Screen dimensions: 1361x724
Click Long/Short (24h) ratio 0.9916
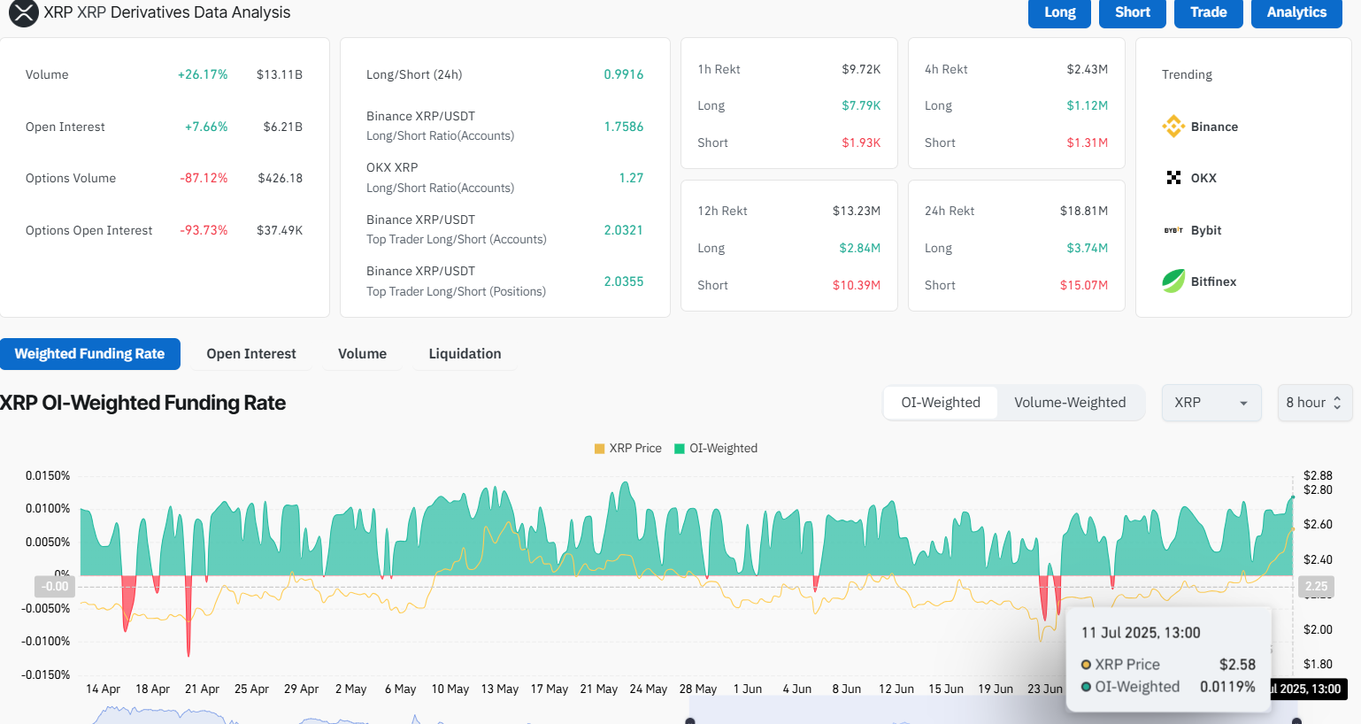624,74
